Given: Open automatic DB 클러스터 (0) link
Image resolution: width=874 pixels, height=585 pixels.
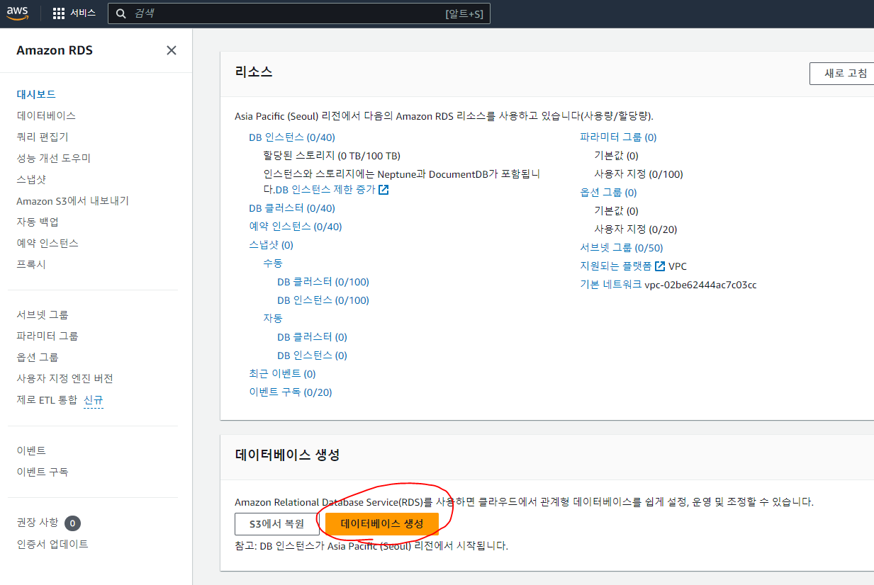Looking at the screenshot, I should coord(313,337).
